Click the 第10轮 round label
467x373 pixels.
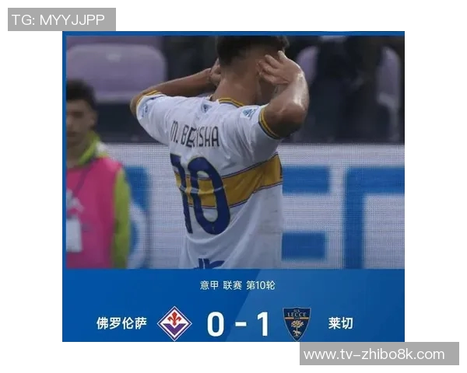pyautogui.click(x=261, y=285)
